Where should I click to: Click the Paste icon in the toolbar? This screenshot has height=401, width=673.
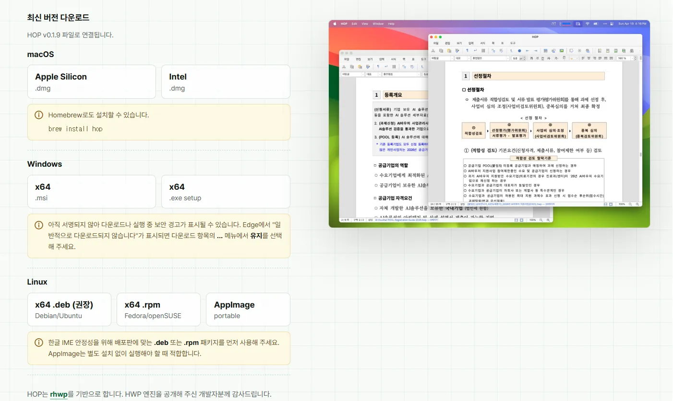[449, 50]
